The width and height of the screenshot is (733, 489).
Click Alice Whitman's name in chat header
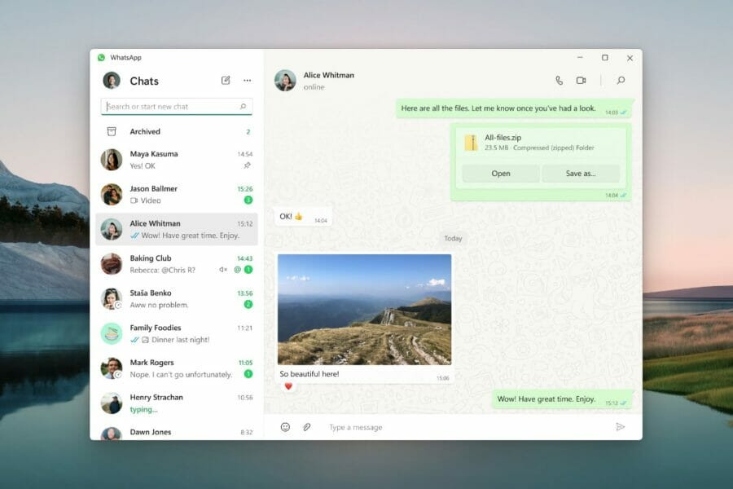(x=329, y=75)
